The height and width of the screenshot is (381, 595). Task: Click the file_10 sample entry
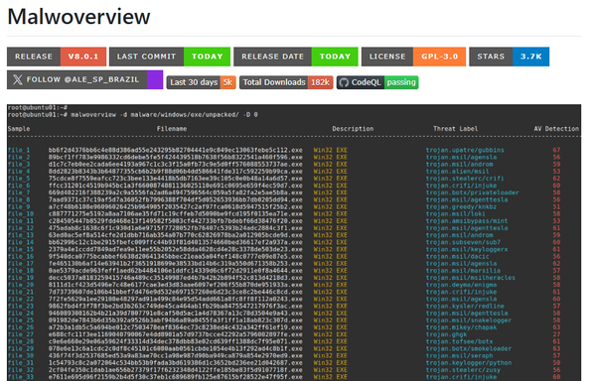pyautogui.click(x=21, y=213)
